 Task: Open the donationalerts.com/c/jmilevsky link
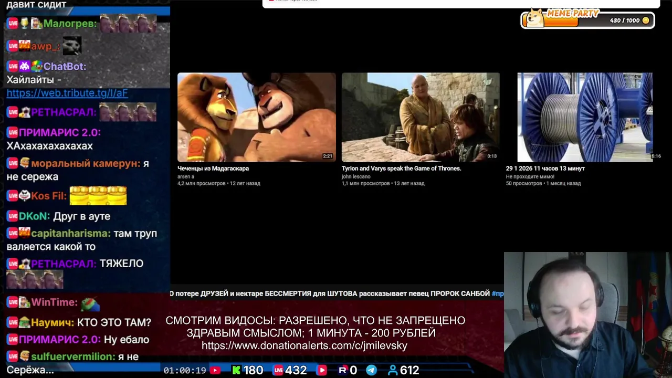point(304,345)
